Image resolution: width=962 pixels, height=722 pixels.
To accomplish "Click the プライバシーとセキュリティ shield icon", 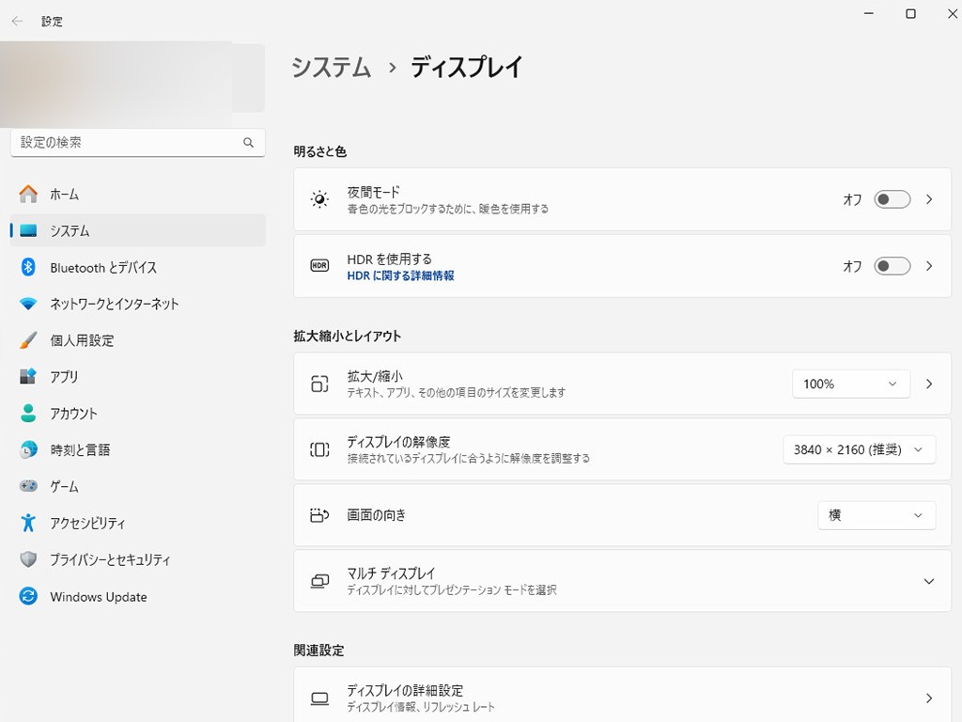I will point(28,559).
